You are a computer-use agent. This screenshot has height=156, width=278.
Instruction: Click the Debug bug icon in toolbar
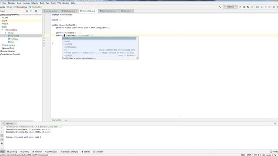click(244, 7)
